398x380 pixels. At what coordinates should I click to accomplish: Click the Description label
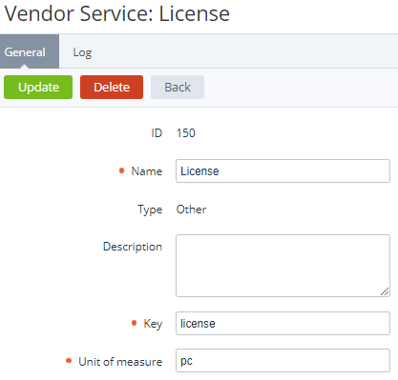133,247
